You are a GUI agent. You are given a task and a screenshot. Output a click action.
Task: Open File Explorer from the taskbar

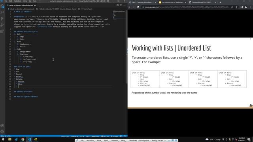[x=10, y=139]
